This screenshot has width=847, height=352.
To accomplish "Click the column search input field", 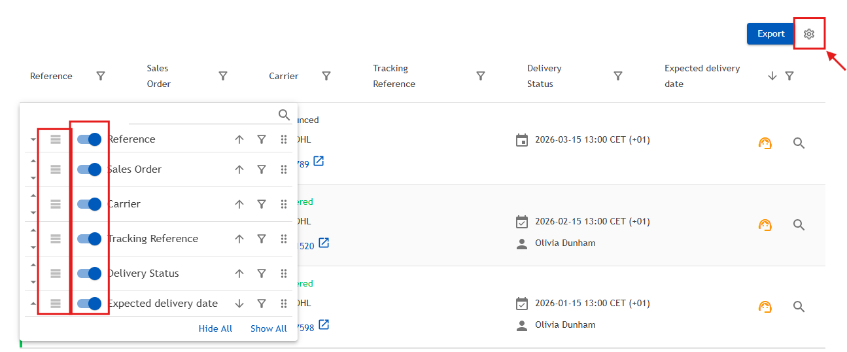I will click(203, 115).
